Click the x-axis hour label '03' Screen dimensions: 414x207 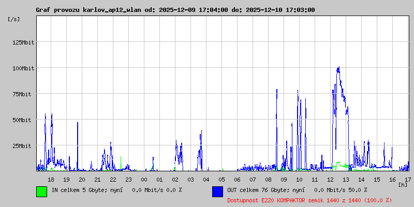190,180
